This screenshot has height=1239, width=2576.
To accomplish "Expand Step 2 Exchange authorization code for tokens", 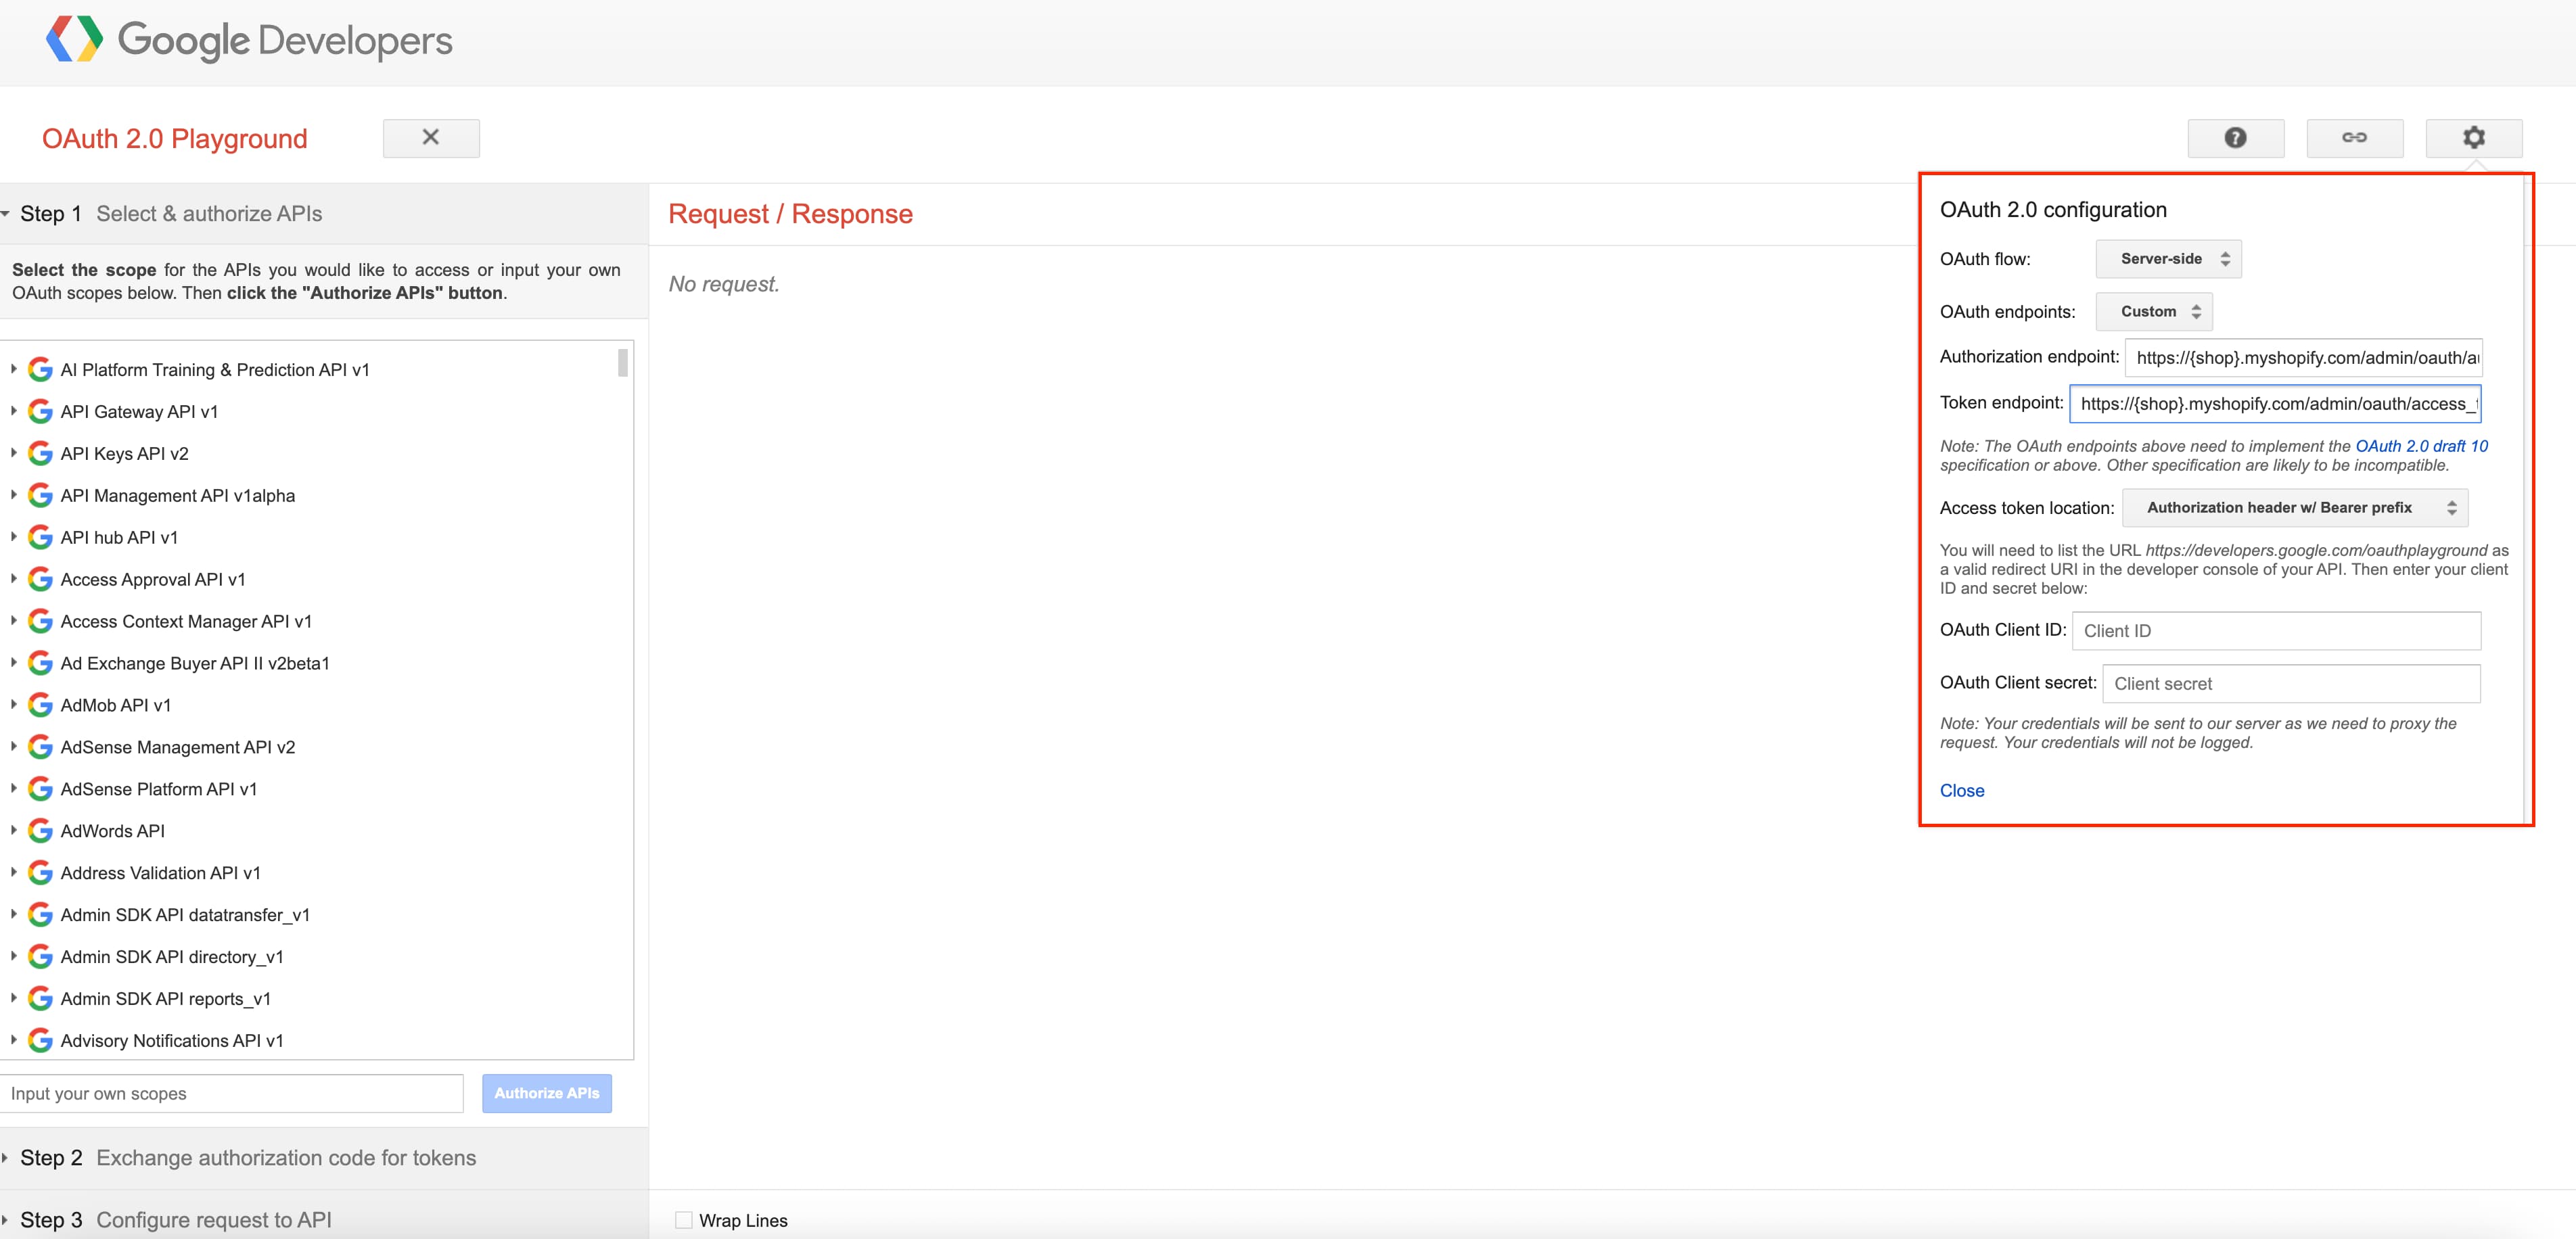I will tap(324, 1158).
